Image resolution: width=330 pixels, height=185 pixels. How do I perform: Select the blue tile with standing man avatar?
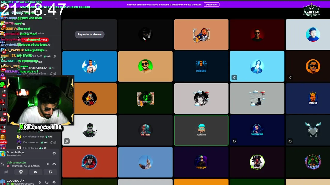89,66
